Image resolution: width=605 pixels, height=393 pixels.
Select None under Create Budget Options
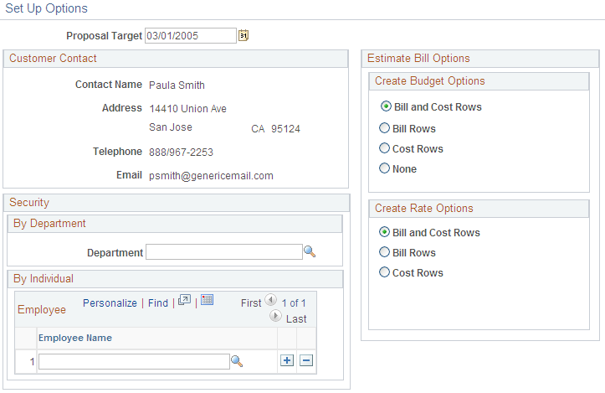[384, 168]
